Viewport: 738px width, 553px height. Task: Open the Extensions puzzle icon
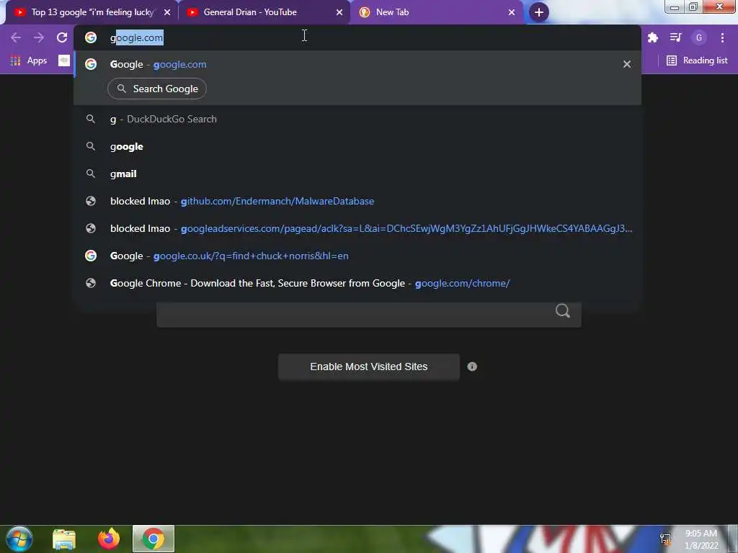point(653,37)
